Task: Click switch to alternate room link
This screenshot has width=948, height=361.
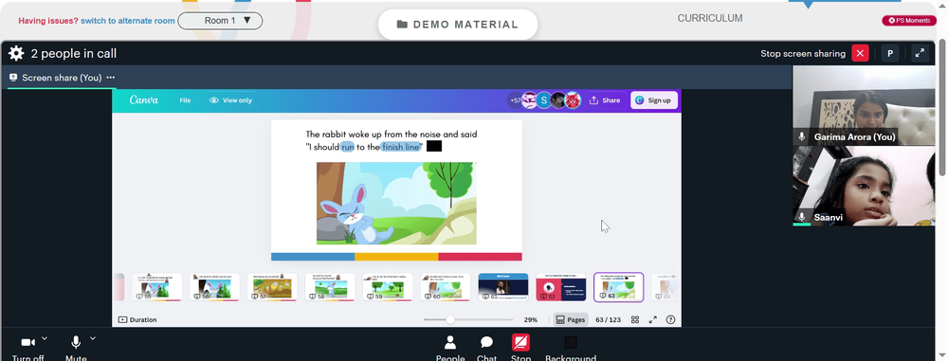Action: tap(128, 21)
